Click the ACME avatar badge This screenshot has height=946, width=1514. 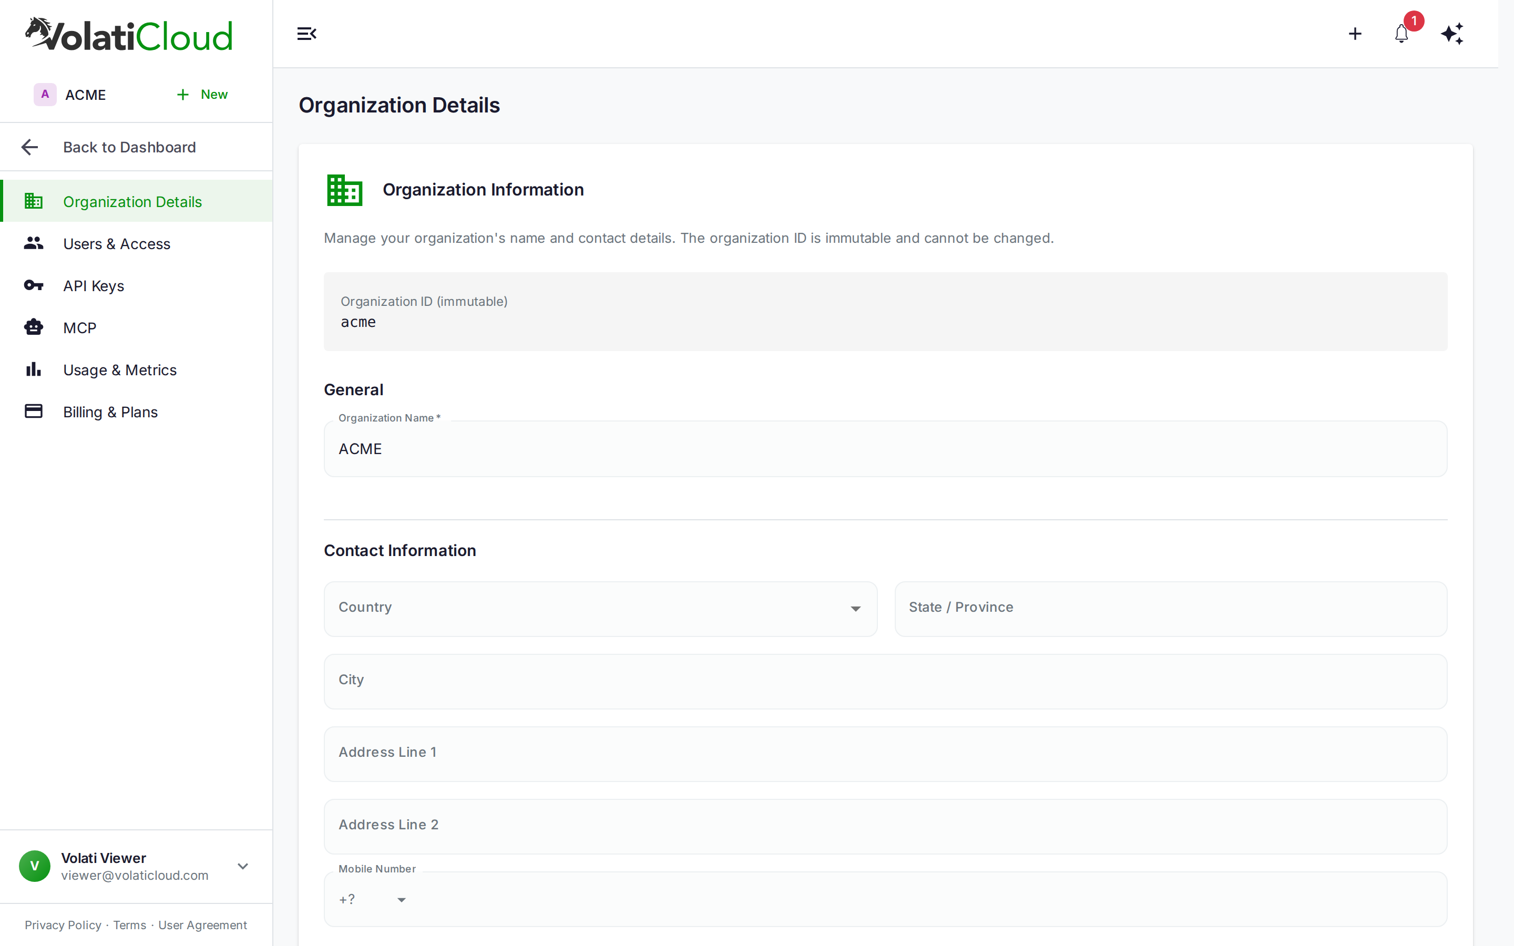click(45, 95)
